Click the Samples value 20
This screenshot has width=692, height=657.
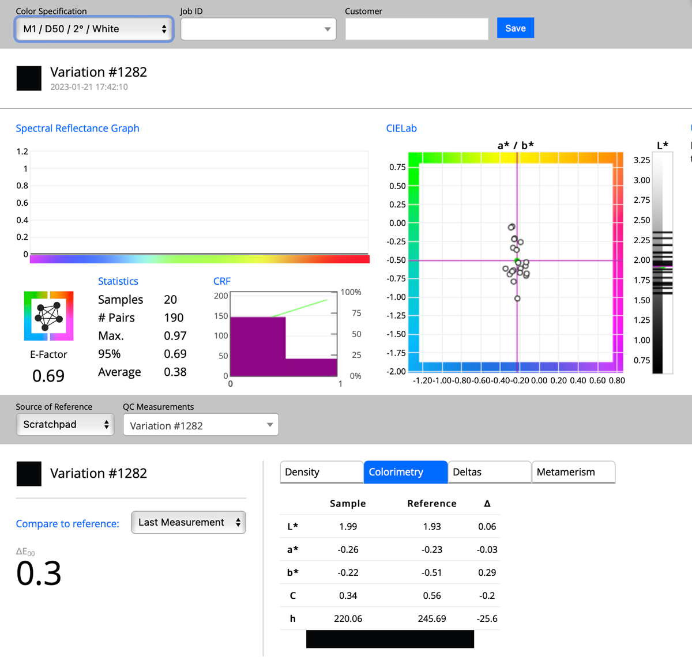170,299
